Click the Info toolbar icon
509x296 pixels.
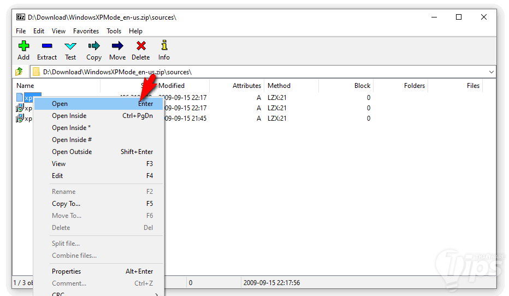pyautogui.click(x=164, y=45)
